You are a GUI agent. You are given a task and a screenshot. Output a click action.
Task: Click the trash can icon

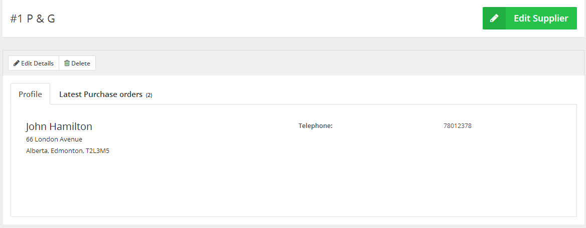67,63
